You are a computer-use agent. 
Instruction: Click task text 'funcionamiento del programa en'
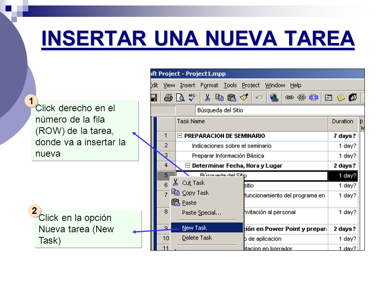[284, 195]
